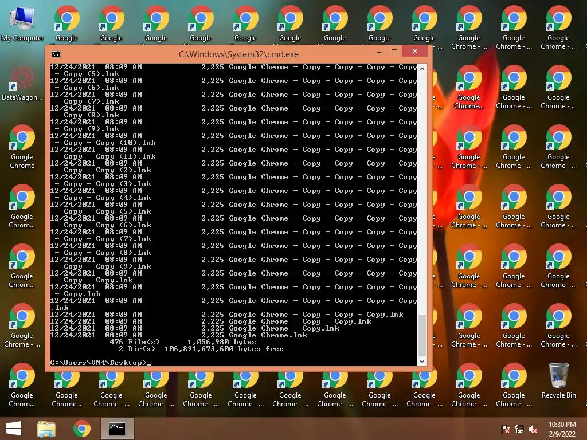Screen dimensions: 587x440
Task: Launch Chrome from the taskbar
Action: (81, 429)
